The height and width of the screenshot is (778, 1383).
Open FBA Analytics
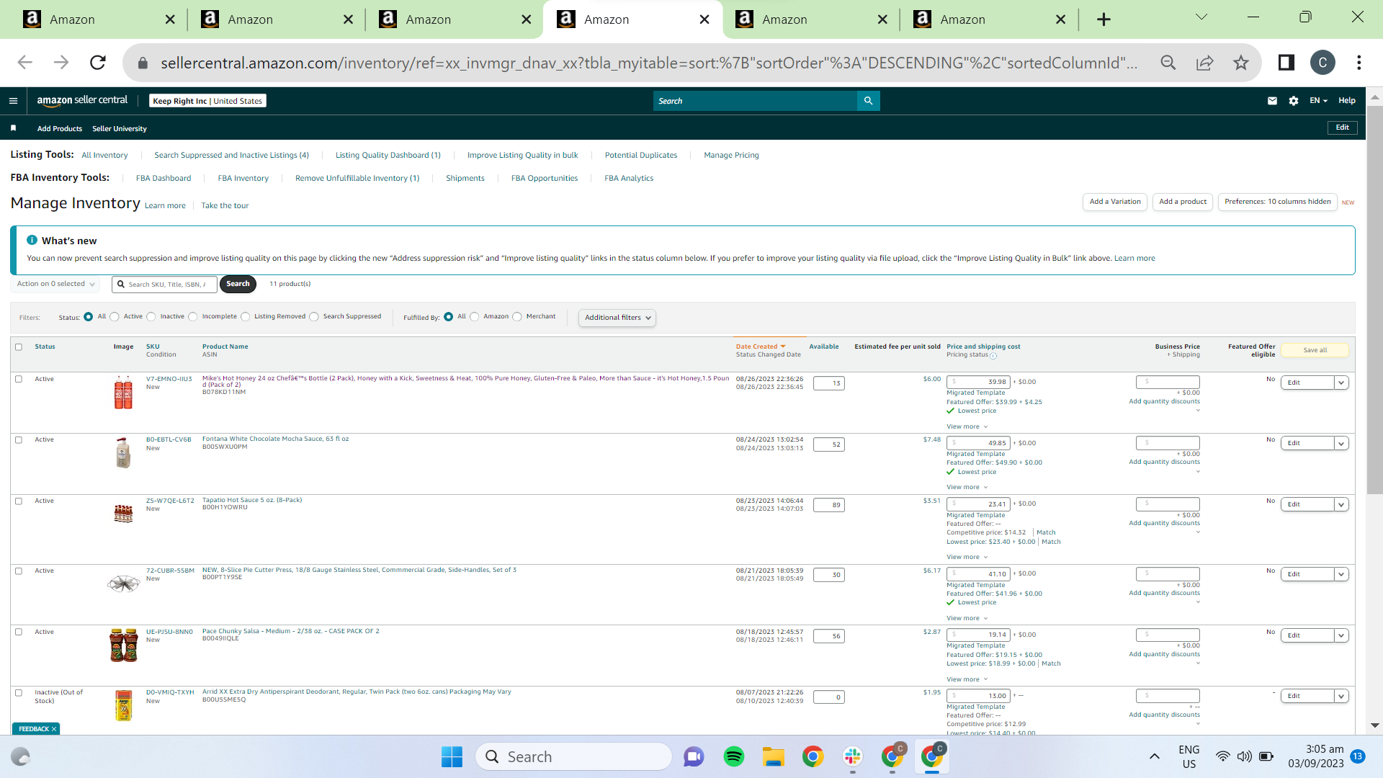[x=629, y=179]
